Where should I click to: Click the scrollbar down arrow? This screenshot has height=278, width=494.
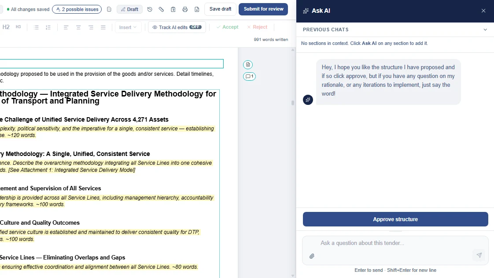point(293,275)
